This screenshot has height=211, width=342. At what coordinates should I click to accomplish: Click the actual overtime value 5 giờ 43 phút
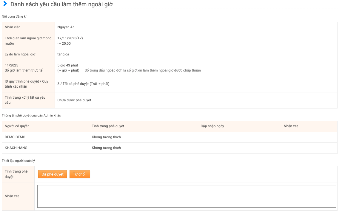(68, 65)
